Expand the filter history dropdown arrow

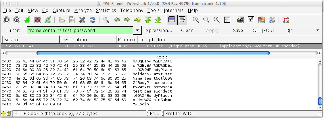(x=137, y=30)
